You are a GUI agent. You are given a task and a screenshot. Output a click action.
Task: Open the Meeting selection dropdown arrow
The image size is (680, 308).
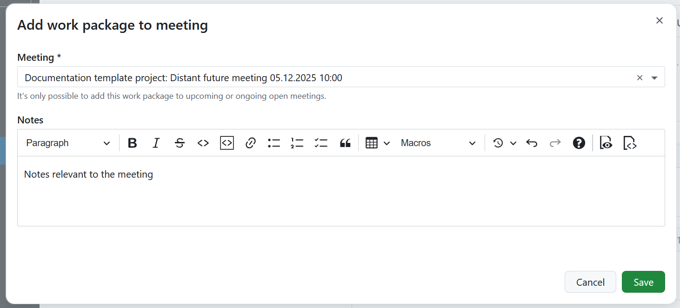point(655,77)
